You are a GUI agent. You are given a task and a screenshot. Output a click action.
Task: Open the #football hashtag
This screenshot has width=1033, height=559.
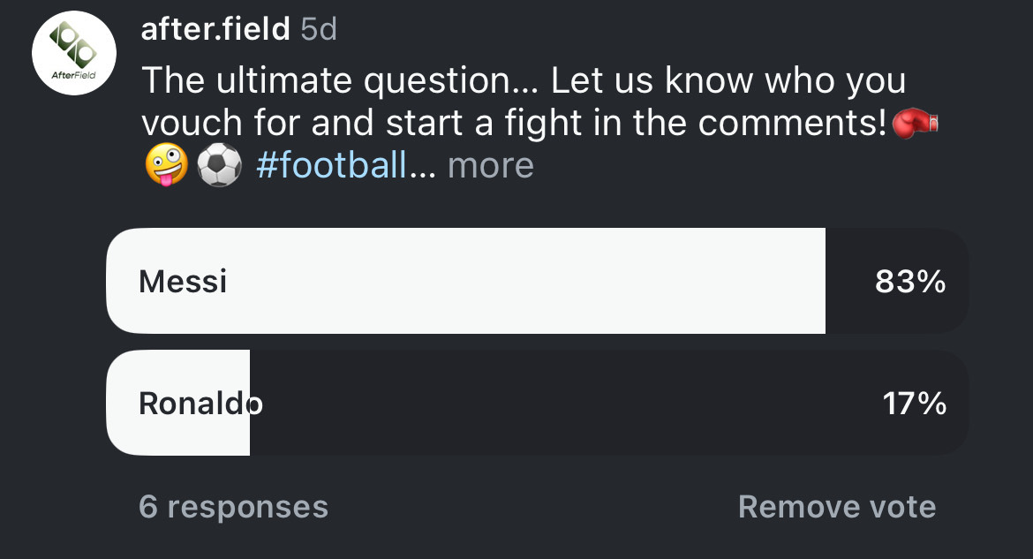coord(331,165)
